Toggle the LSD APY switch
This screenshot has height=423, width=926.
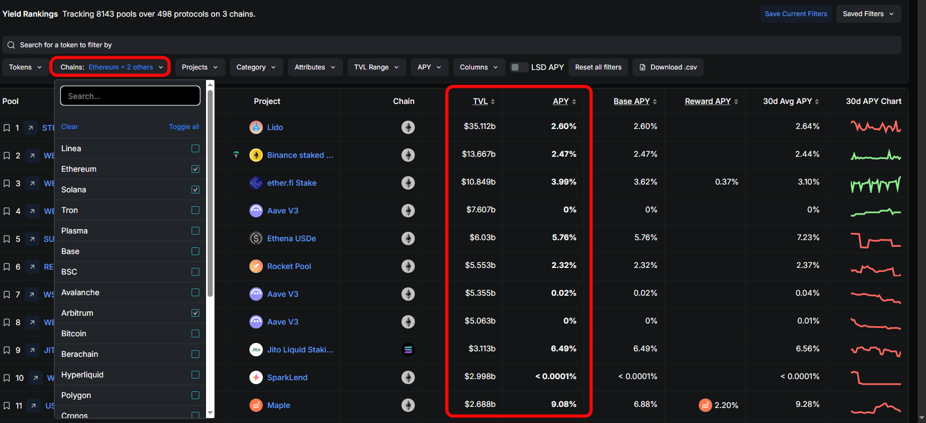[x=519, y=67]
